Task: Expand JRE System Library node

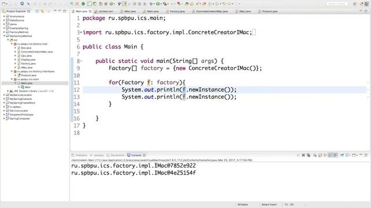Action: tap(8, 91)
